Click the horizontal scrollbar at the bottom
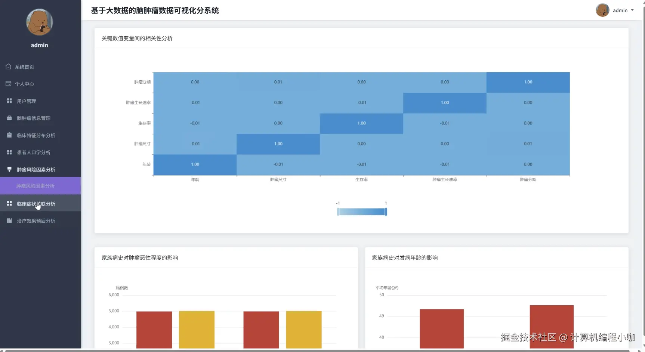 318,351
